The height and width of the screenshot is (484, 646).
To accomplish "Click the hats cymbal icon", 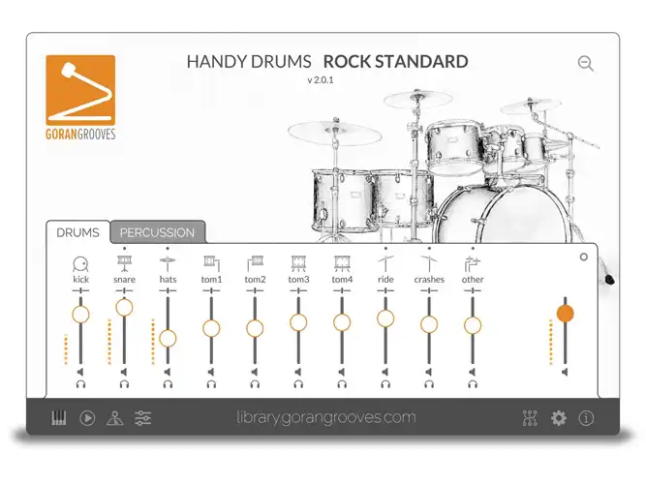I will [168, 263].
